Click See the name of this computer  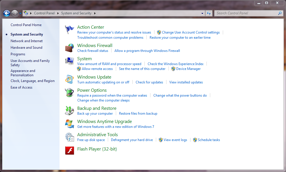click(x=142, y=69)
